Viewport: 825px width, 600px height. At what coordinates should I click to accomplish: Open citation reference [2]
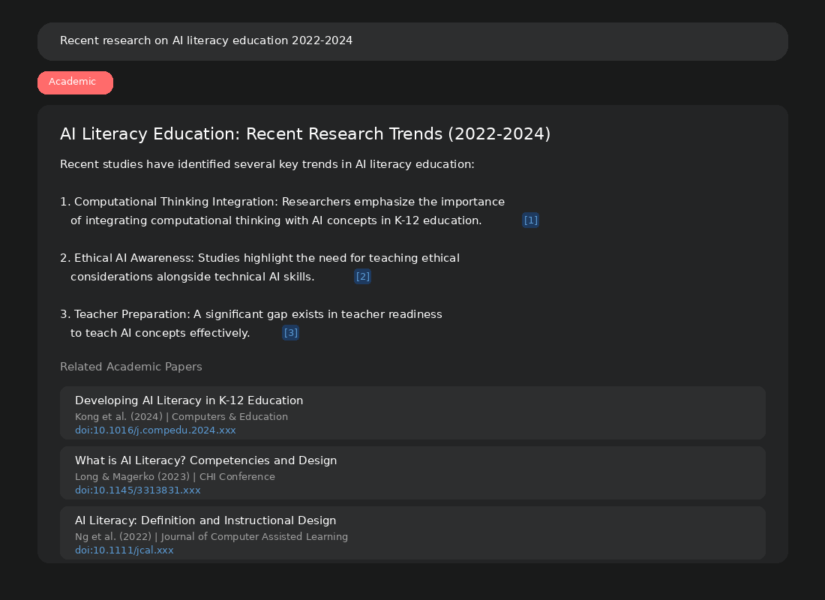(362, 276)
